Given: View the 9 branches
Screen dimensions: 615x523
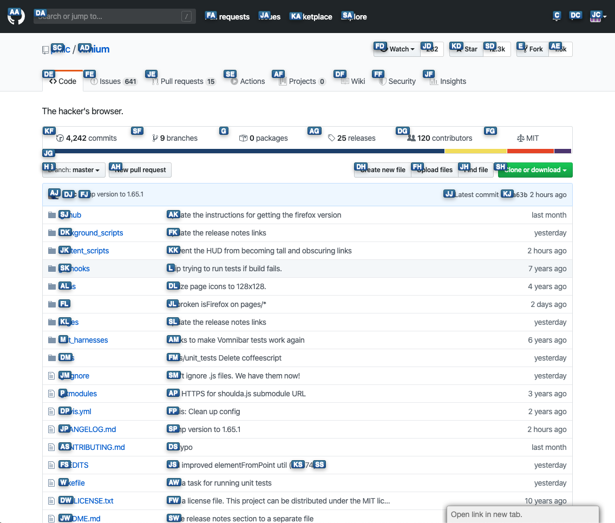Looking at the screenshot, I should [x=175, y=138].
